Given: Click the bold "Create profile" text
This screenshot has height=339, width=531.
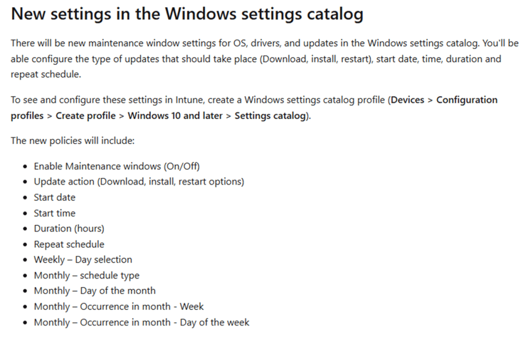Looking at the screenshot, I should (x=86, y=116).
